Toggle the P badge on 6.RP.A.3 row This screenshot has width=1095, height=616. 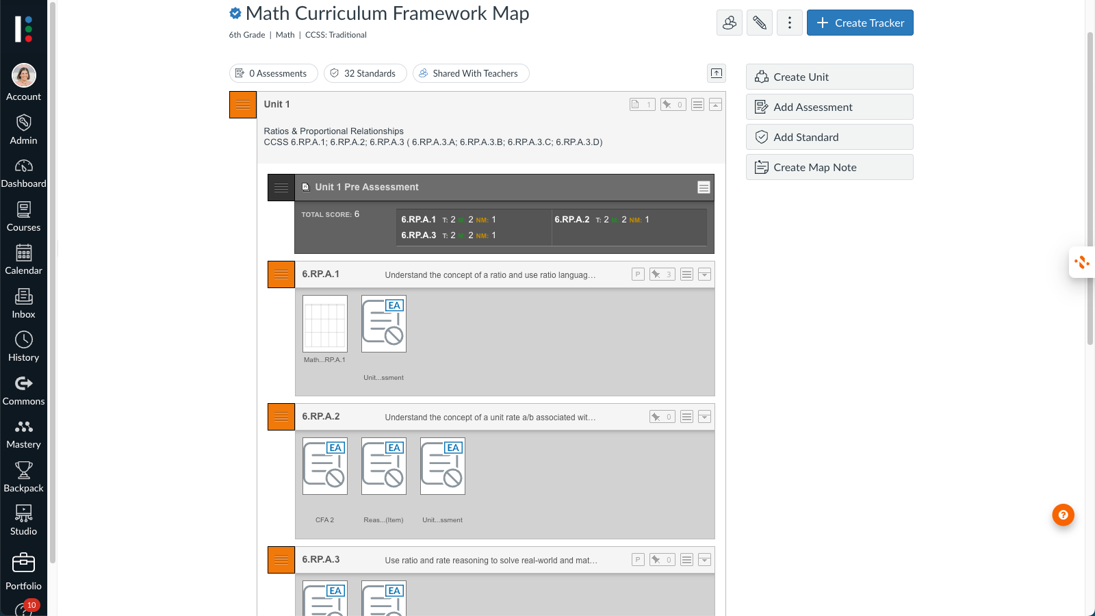point(638,560)
